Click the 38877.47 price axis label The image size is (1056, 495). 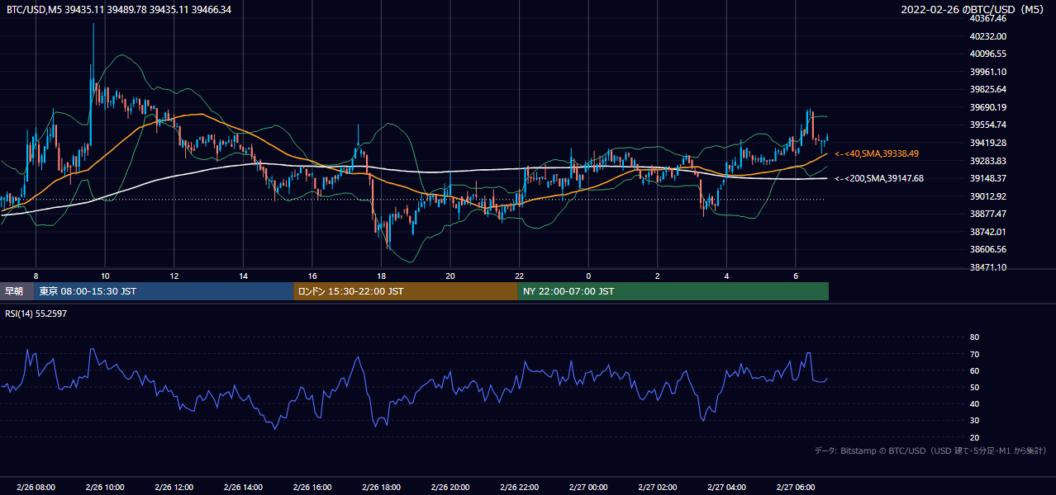pyautogui.click(x=988, y=214)
